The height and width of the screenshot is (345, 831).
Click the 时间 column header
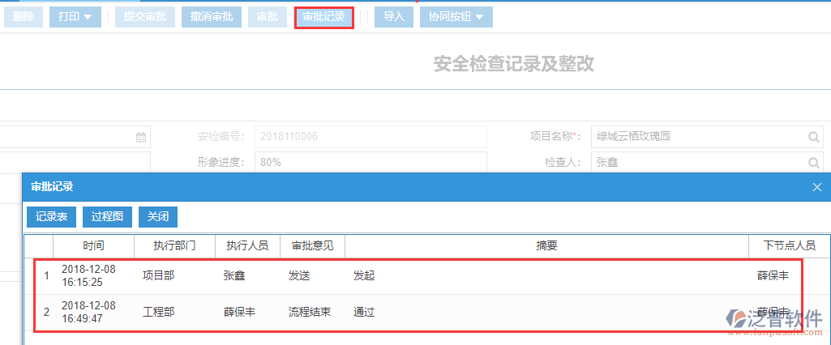point(92,245)
